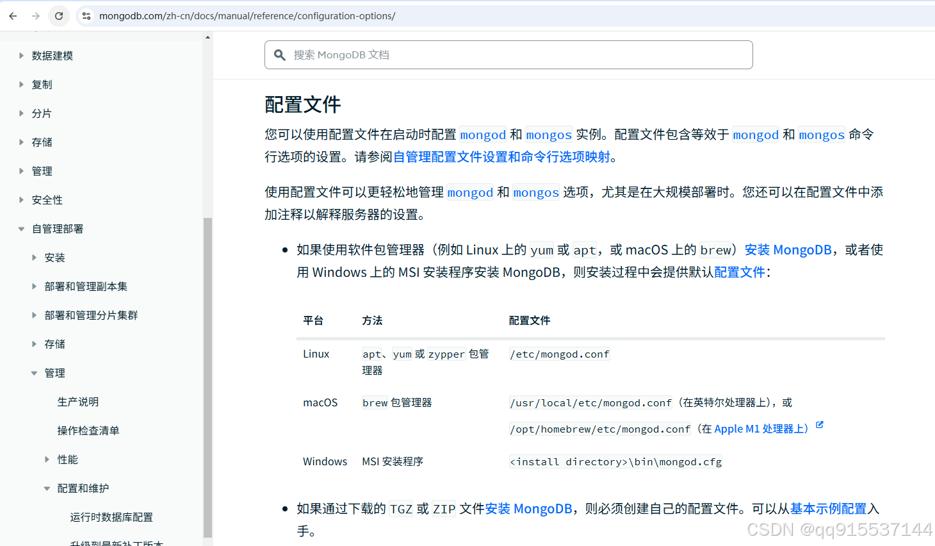Click /etc/mongod.conf path in table

[x=560, y=354]
